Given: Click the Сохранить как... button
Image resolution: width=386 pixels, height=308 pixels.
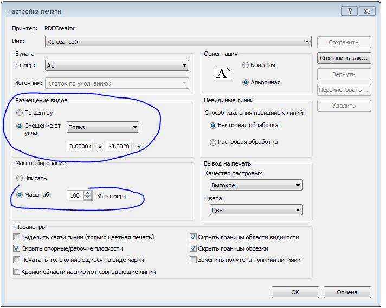Looking at the screenshot, I should (344, 58).
